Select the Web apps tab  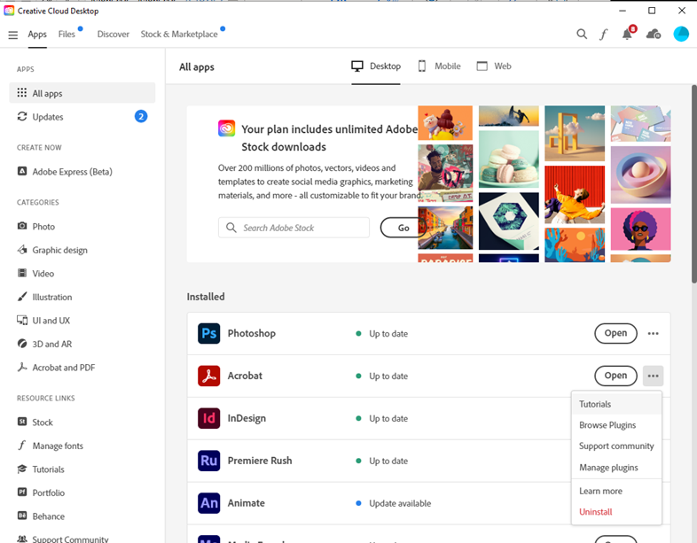point(494,66)
